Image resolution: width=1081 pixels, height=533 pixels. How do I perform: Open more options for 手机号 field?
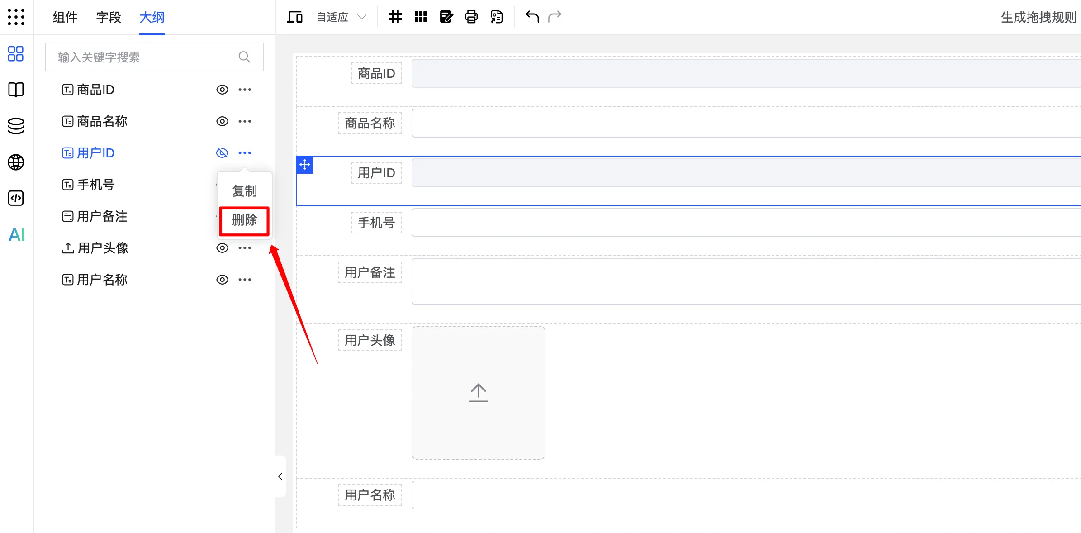tap(245, 184)
